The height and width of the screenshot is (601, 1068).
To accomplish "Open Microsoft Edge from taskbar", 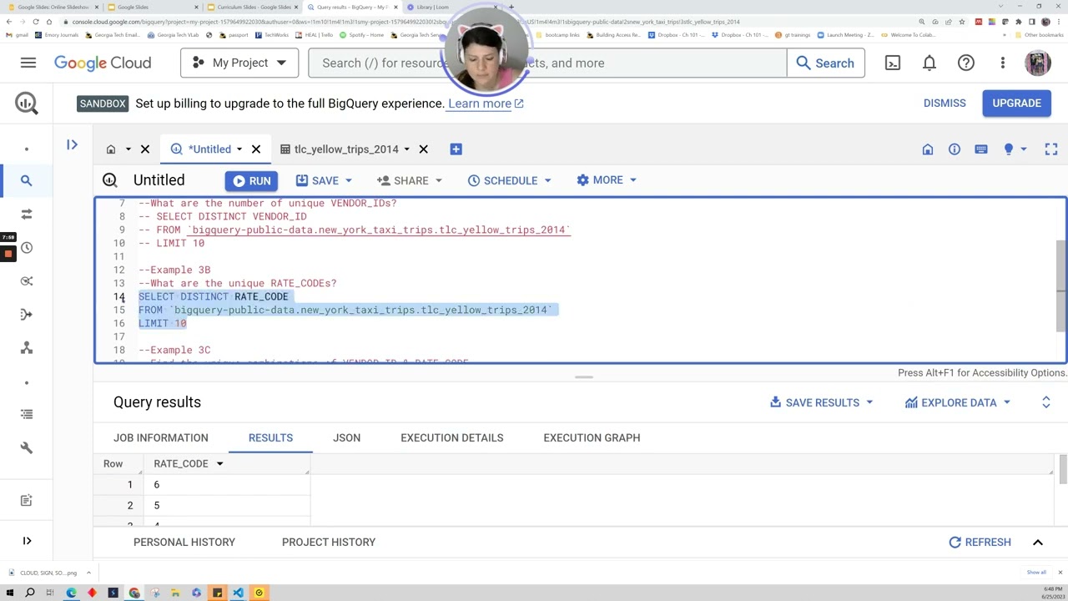I will pos(71,593).
